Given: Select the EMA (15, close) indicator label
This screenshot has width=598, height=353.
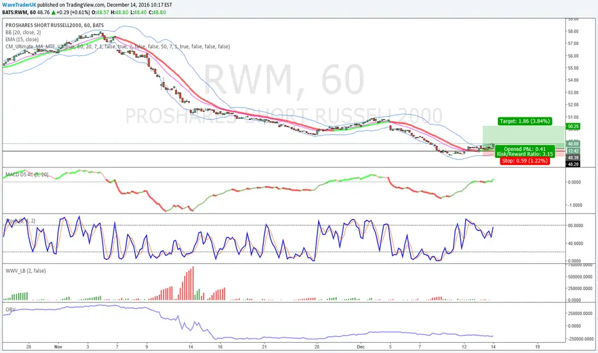Looking at the screenshot, I should tap(22, 39).
